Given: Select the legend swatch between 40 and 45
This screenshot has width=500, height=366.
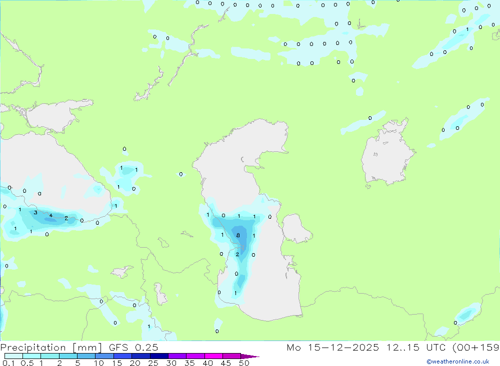Looking at the screenshot, I should pyautogui.click(x=213, y=356).
